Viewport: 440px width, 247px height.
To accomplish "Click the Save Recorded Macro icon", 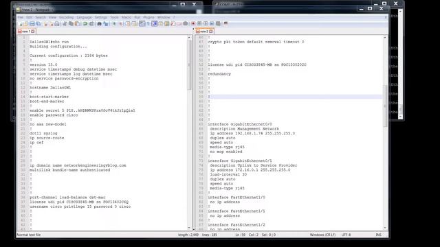I will tap(218, 24).
